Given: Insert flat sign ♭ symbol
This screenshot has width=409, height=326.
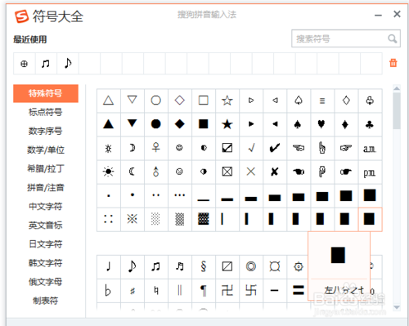Looking at the screenshot, I should click(x=109, y=290).
